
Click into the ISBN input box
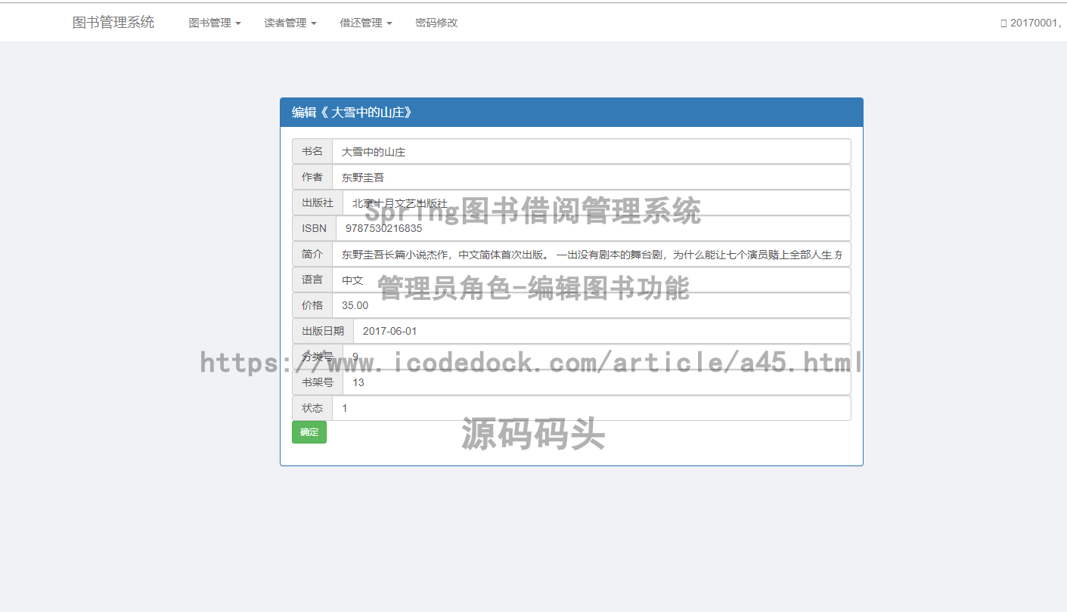(x=593, y=228)
